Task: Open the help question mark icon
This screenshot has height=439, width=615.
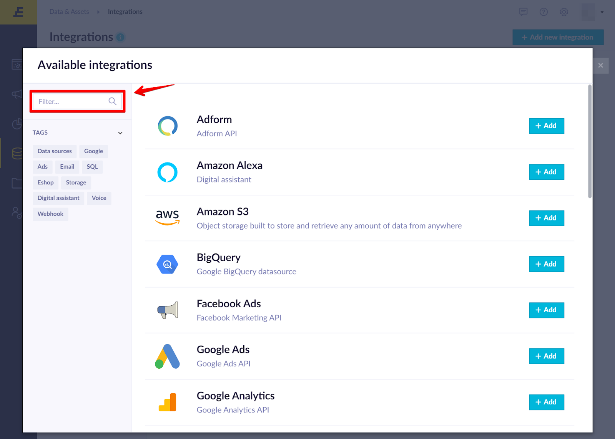Action: tap(544, 12)
